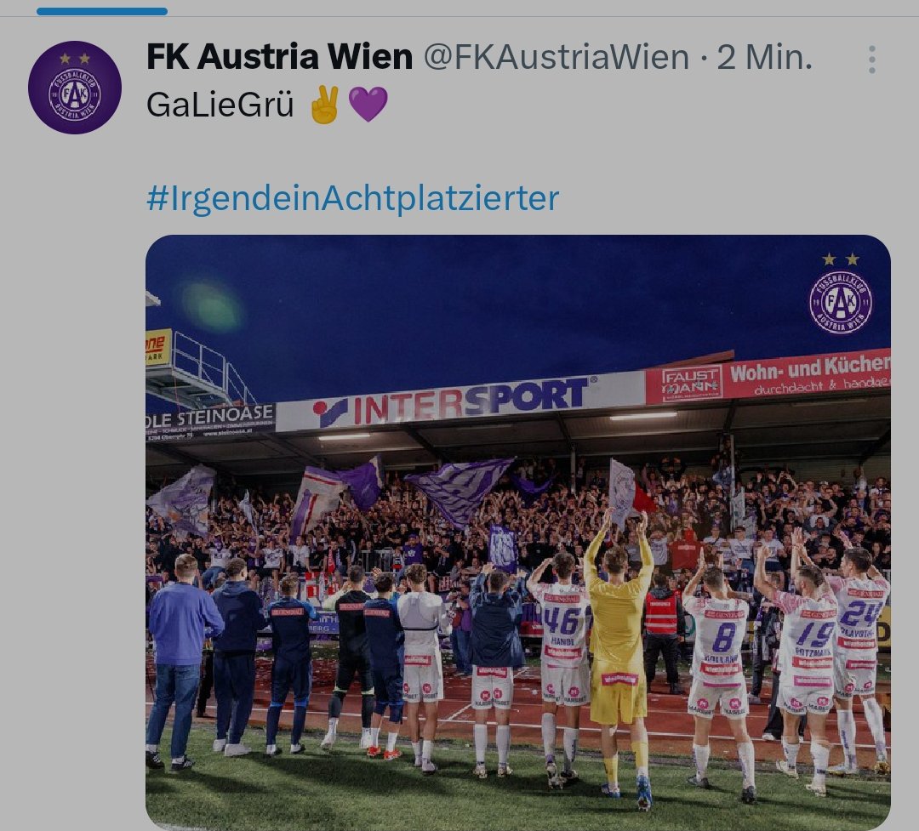
Task: Click the red Faustmann advertisement sign
Action: [768, 379]
